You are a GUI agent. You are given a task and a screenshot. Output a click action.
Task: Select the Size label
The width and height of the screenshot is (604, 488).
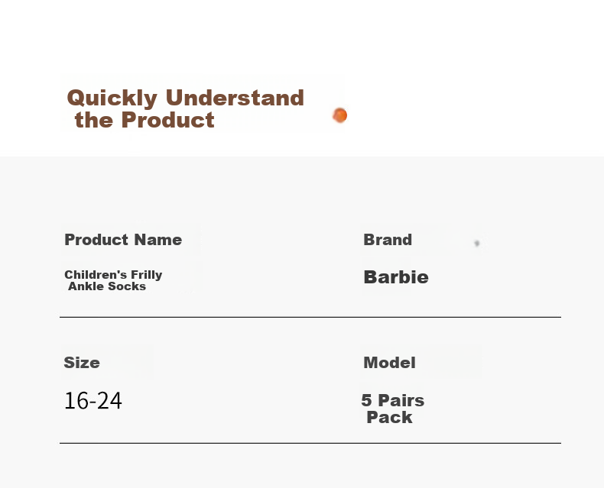82,363
